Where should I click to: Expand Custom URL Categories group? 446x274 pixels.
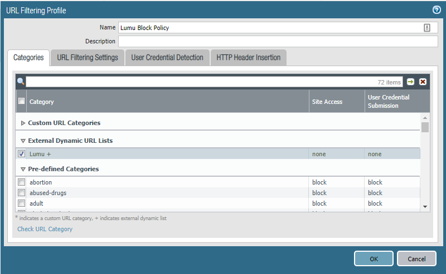[23, 123]
